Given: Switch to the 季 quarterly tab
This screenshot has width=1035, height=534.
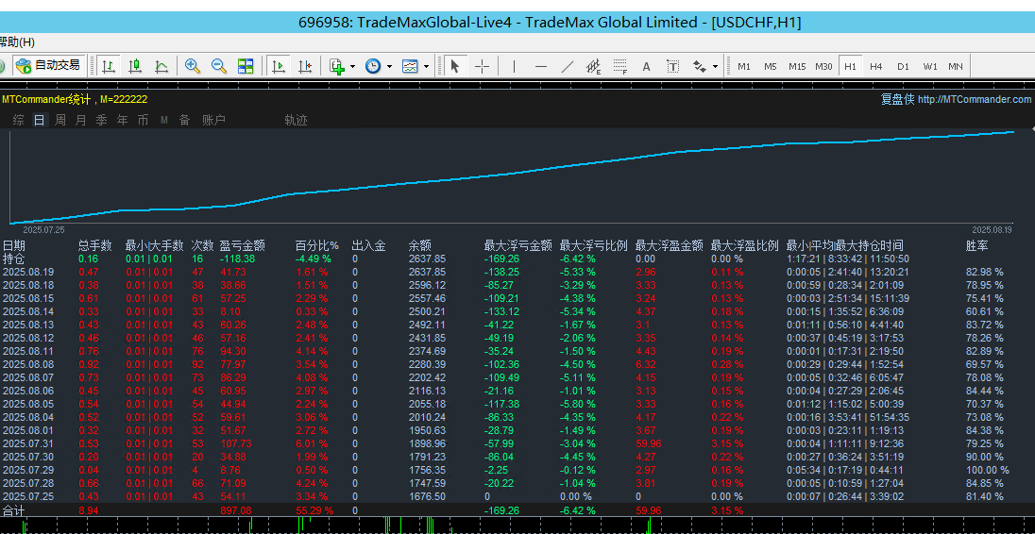Looking at the screenshot, I should tap(102, 120).
